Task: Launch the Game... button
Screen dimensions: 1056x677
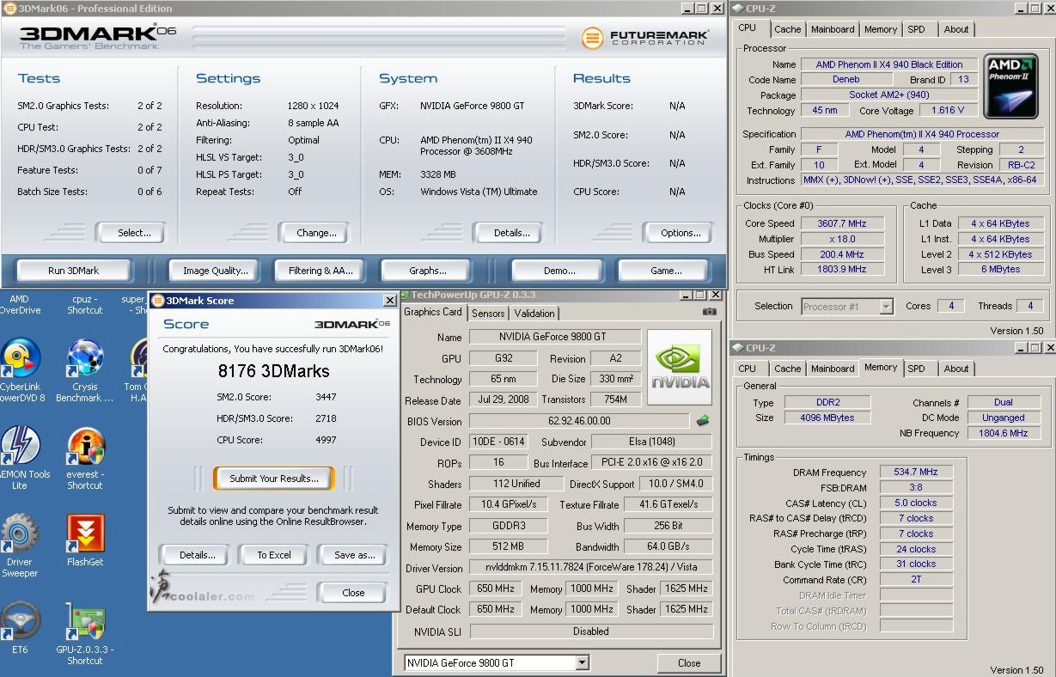Action: (x=666, y=271)
